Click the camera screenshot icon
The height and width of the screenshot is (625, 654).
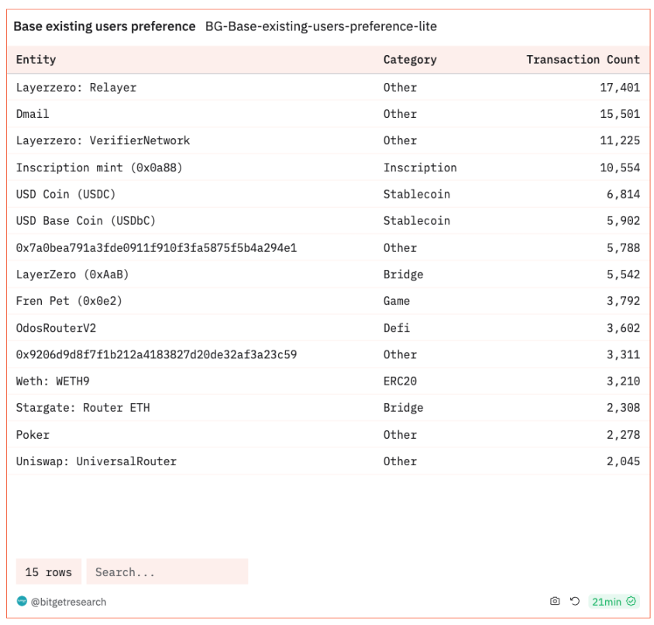click(x=555, y=601)
